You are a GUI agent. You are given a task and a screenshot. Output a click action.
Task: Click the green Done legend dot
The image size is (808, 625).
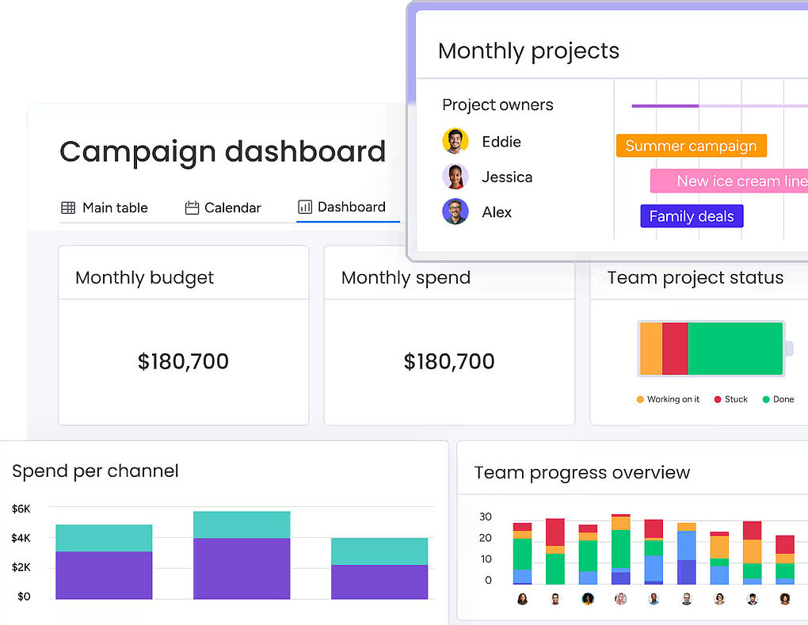[766, 400]
